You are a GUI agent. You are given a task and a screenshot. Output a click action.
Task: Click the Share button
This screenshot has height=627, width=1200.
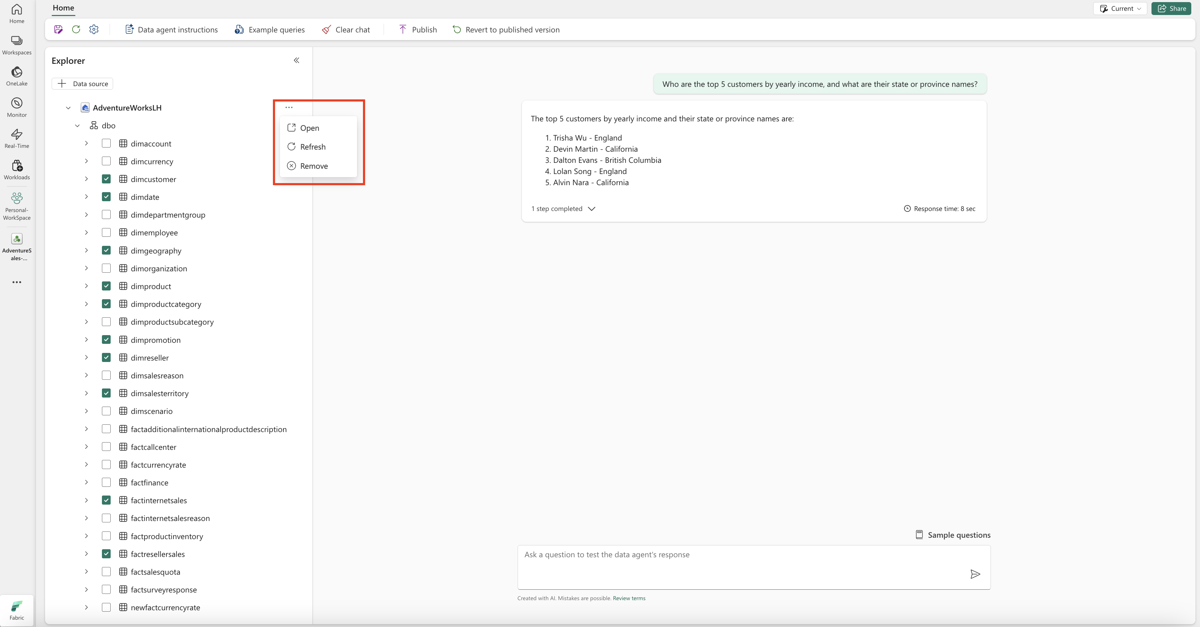(x=1171, y=8)
